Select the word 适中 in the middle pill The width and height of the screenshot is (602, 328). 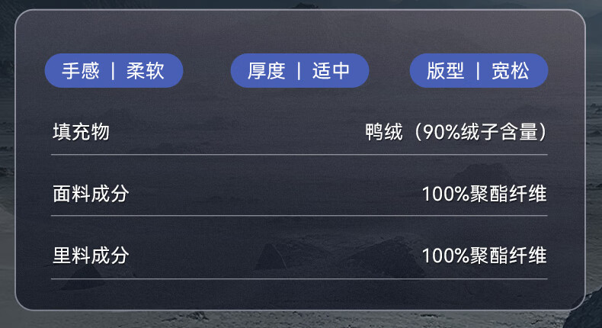(x=331, y=71)
